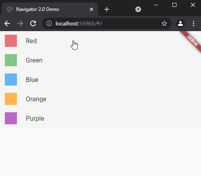Click the red color square
Viewport: 201px width, 176px height.
point(11,41)
